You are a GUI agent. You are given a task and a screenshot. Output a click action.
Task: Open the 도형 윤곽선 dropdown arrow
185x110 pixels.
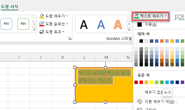pyautogui.click(x=67, y=24)
